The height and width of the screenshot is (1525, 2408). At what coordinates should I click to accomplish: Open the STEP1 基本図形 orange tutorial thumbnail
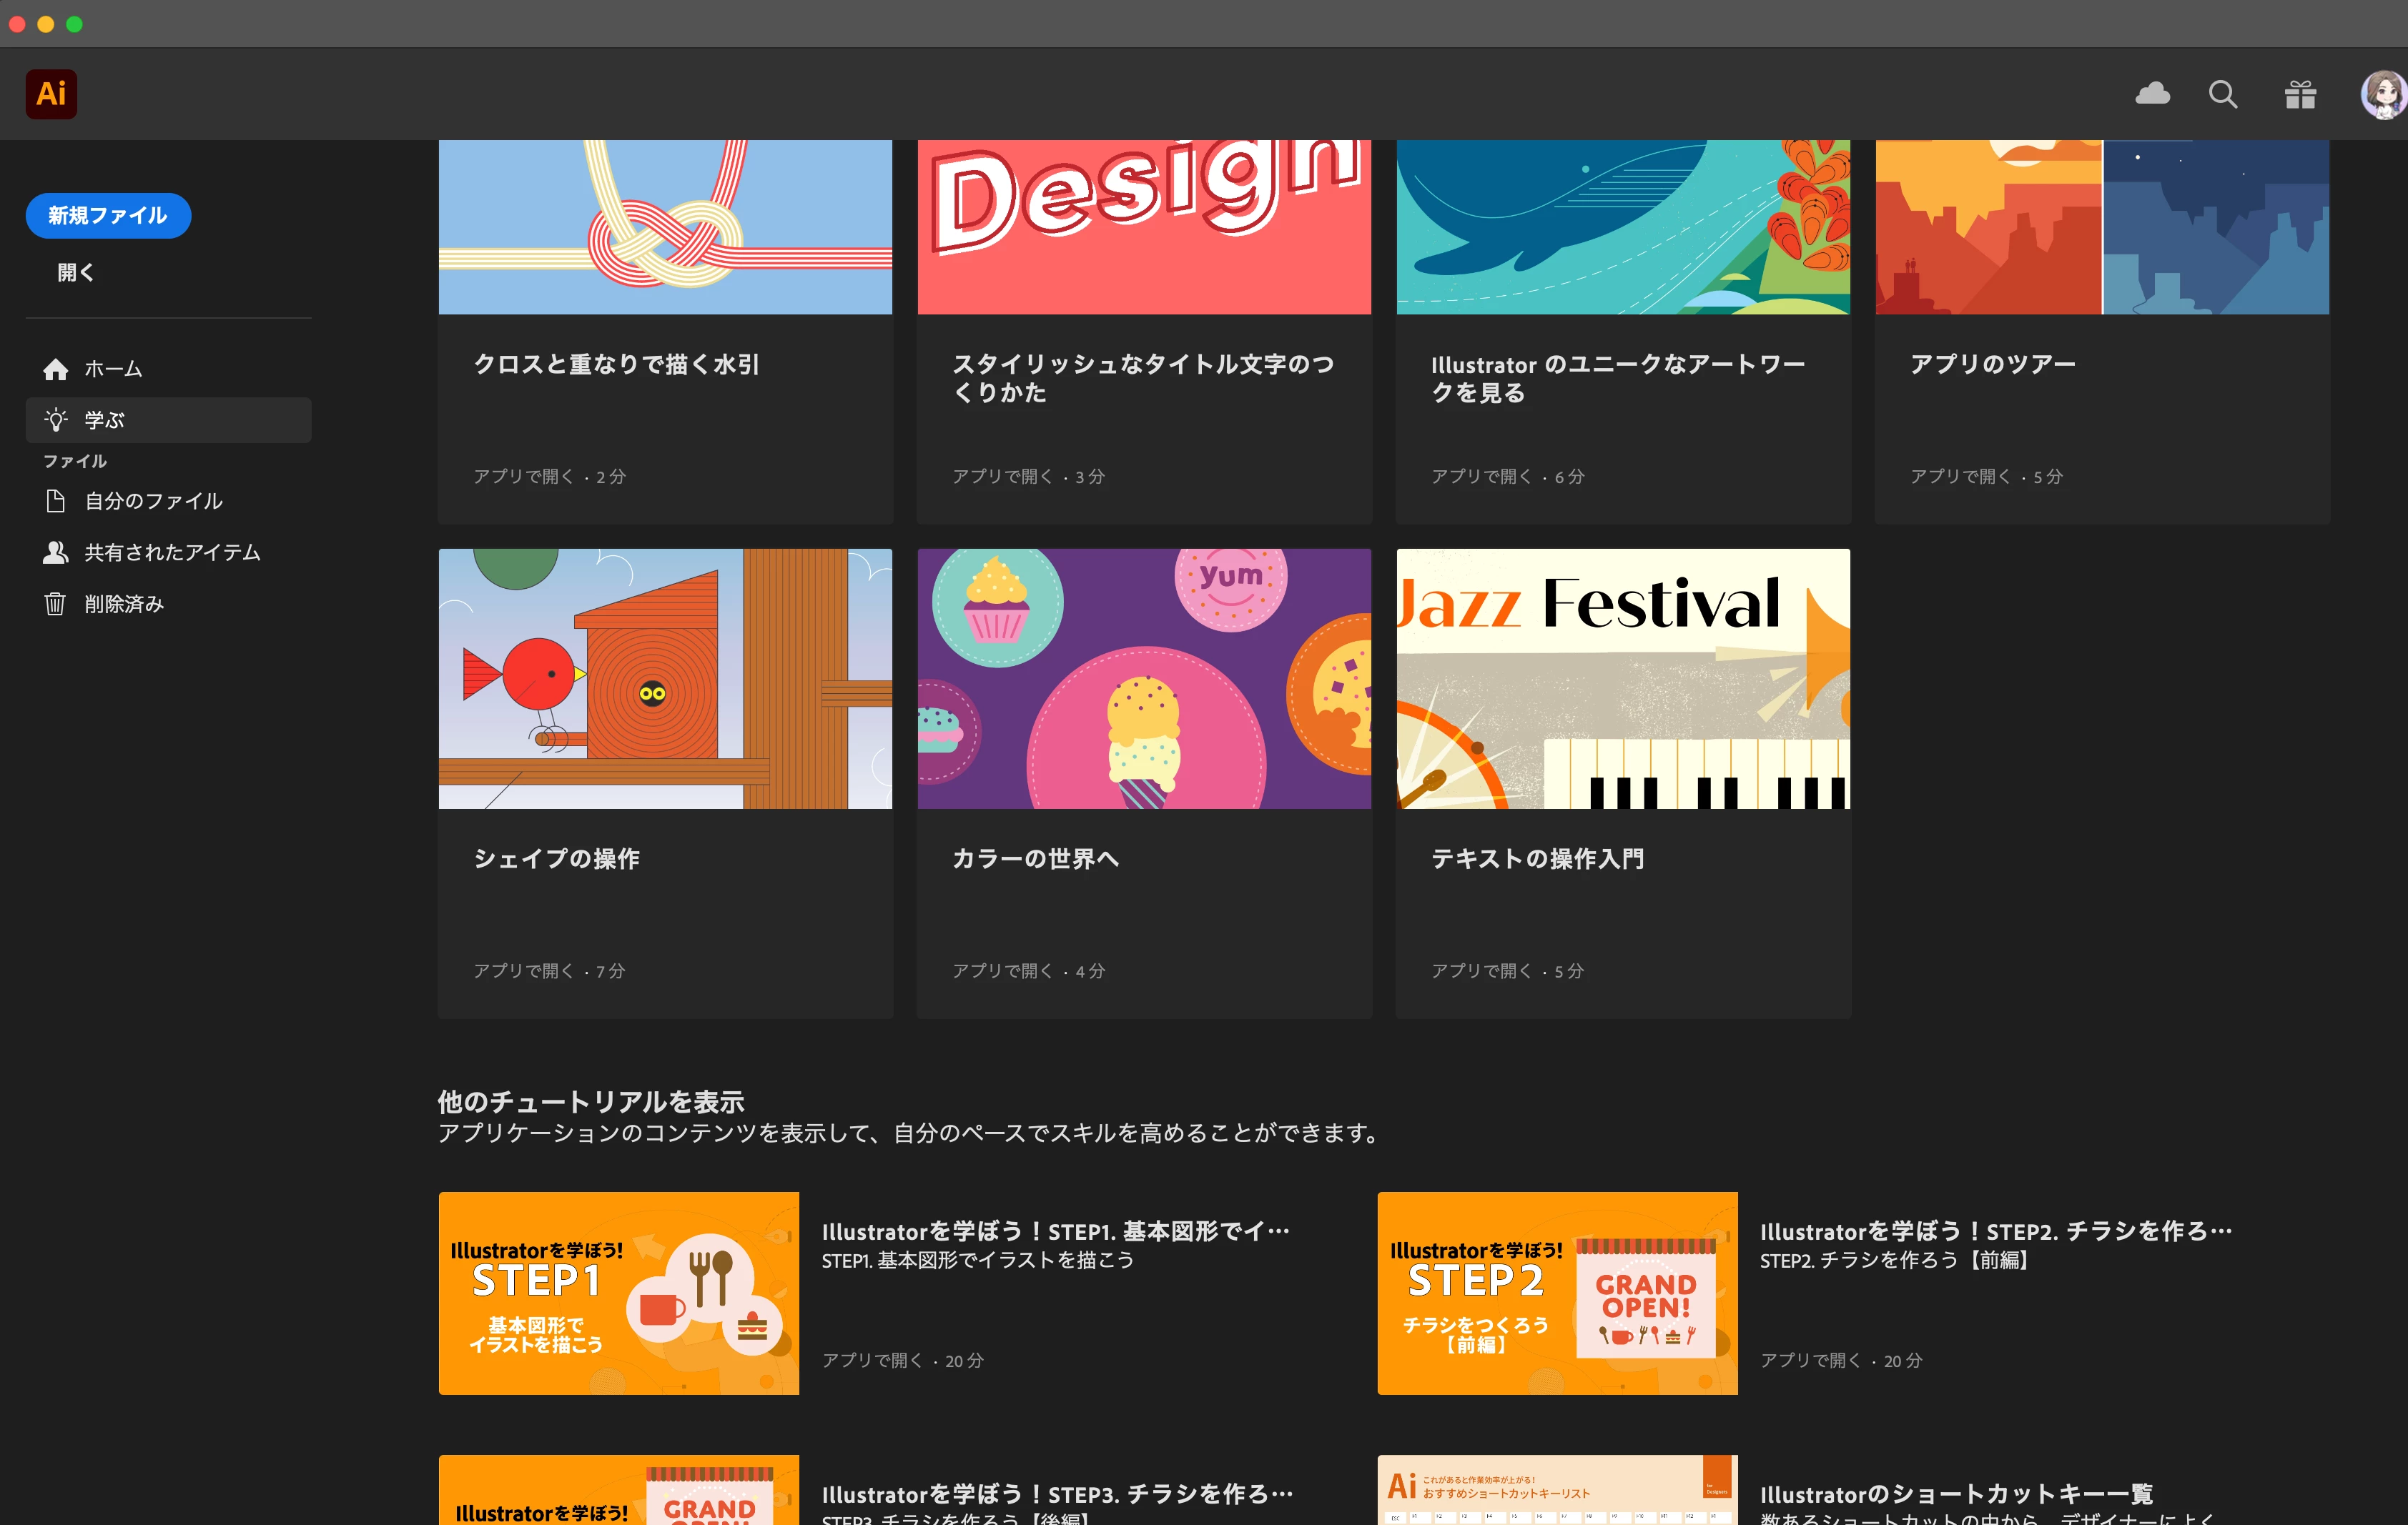click(618, 1293)
